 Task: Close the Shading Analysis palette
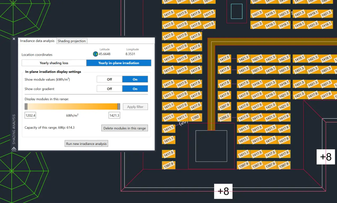coord(14,39)
